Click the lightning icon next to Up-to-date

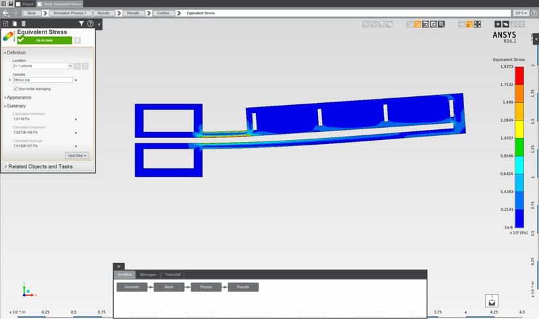click(77, 40)
